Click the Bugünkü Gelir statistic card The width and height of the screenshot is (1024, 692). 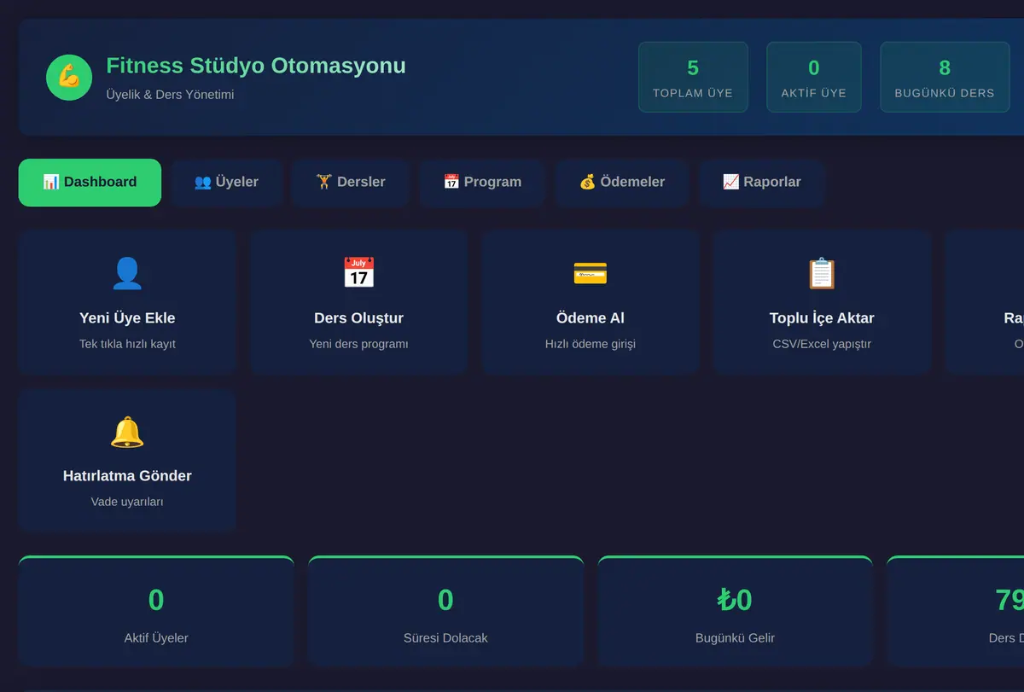point(735,611)
